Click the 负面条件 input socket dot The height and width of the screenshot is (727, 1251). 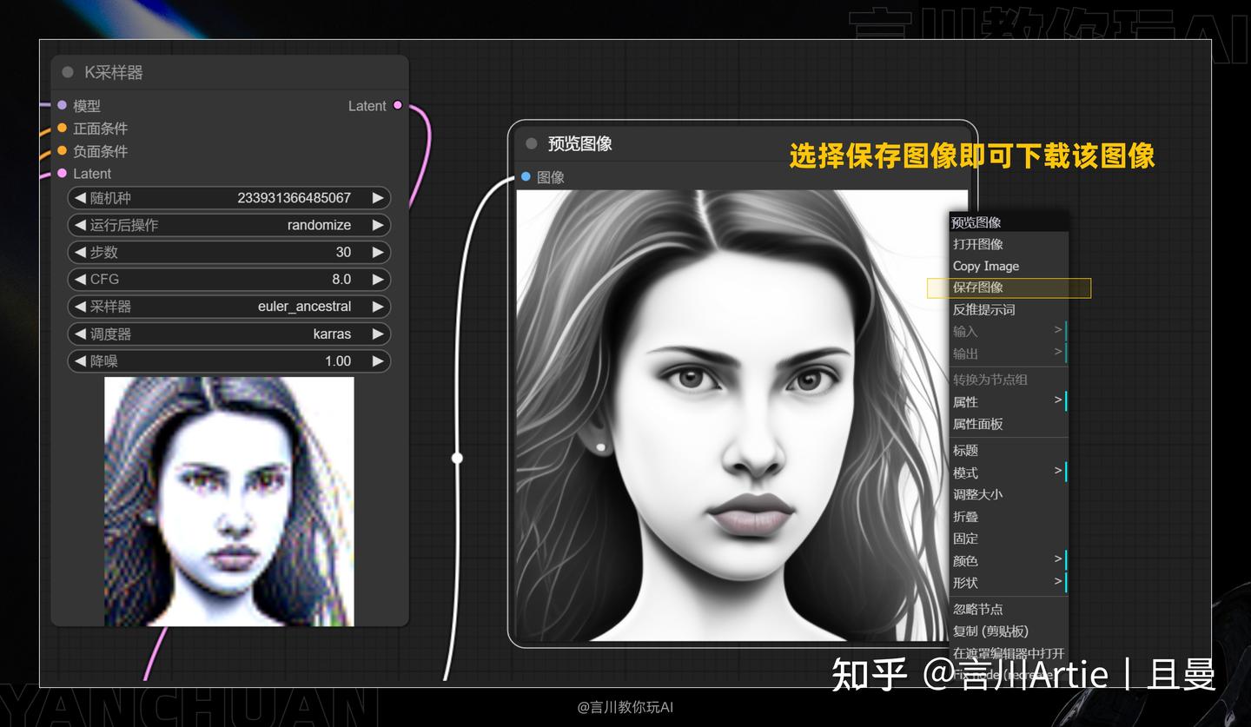(62, 150)
